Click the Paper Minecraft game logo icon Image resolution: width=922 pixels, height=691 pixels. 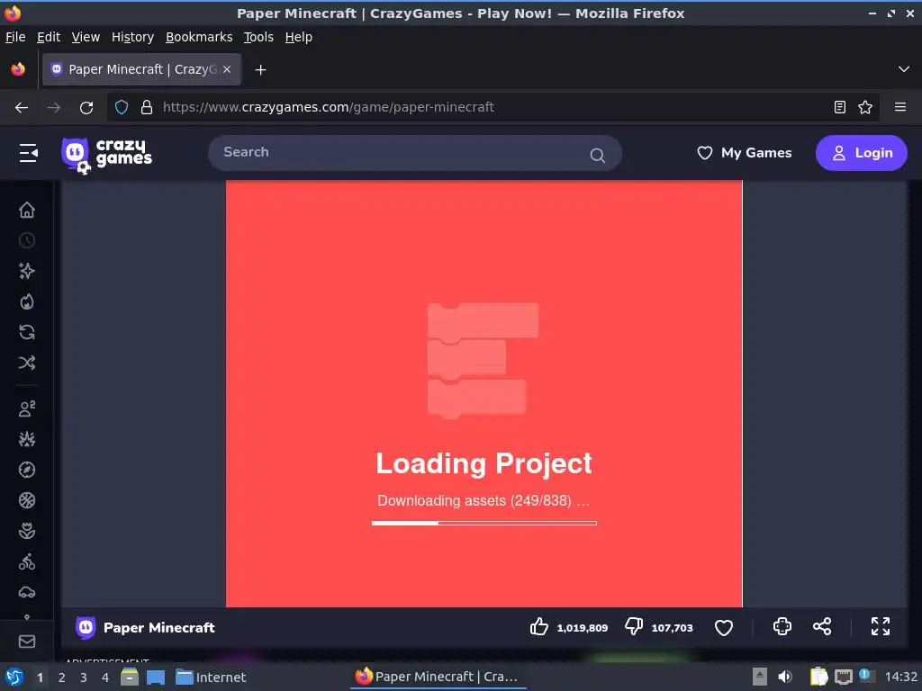[86, 627]
